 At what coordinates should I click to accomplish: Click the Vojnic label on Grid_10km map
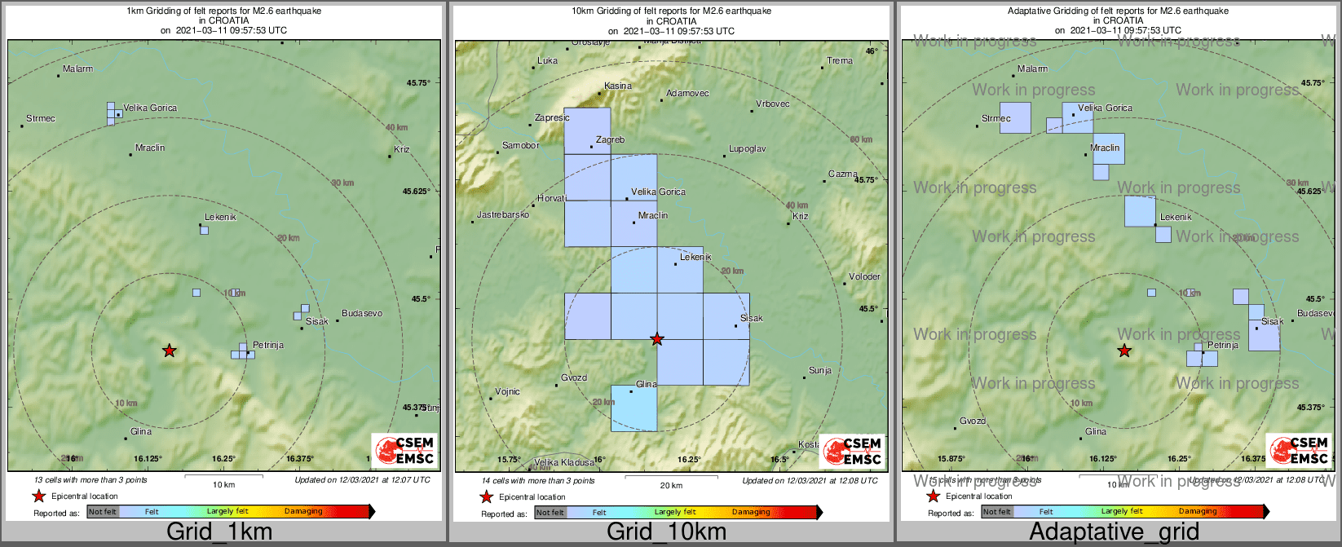tap(507, 391)
